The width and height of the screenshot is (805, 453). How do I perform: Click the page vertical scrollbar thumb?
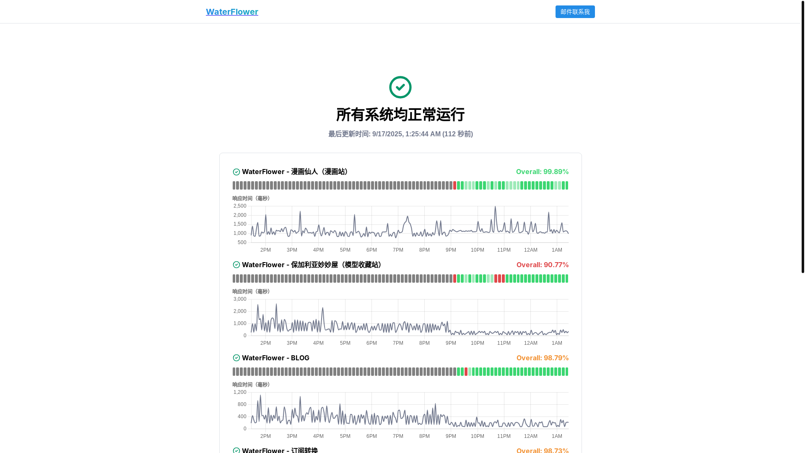pyautogui.click(x=802, y=137)
